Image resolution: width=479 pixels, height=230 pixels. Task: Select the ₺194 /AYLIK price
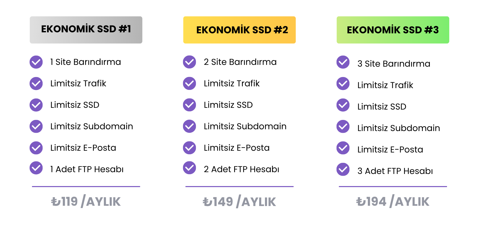click(x=393, y=201)
